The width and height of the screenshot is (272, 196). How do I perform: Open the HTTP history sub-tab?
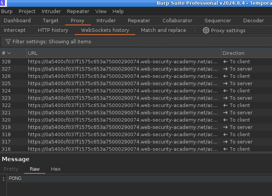tap(53, 30)
